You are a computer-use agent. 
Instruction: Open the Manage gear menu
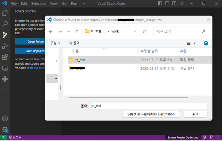(x=5, y=129)
